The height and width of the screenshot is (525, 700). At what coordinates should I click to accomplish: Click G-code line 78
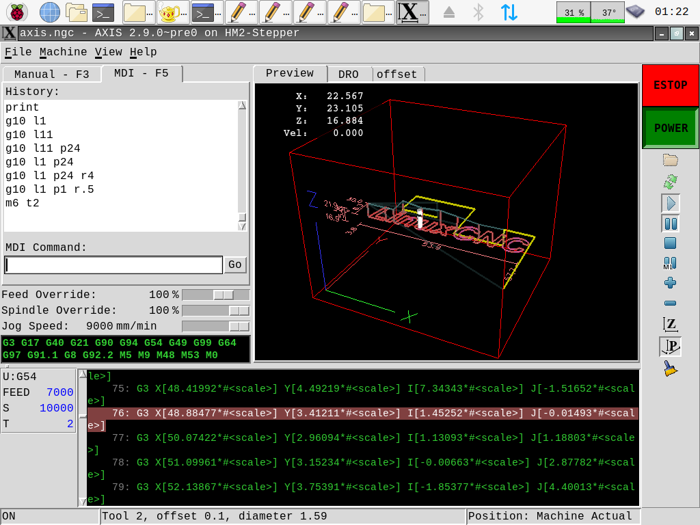tap(362, 468)
